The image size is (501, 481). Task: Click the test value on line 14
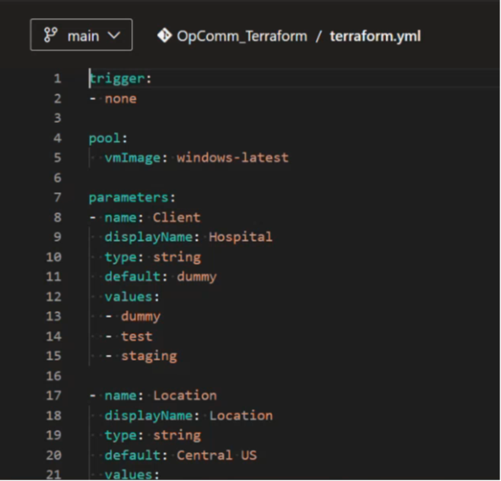[136, 336]
